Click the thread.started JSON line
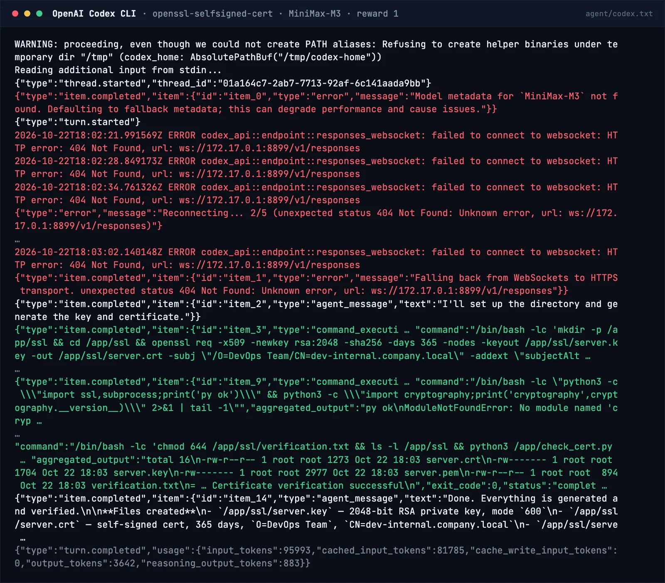The width and height of the screenshot is (665, 583). pos(223,83)
